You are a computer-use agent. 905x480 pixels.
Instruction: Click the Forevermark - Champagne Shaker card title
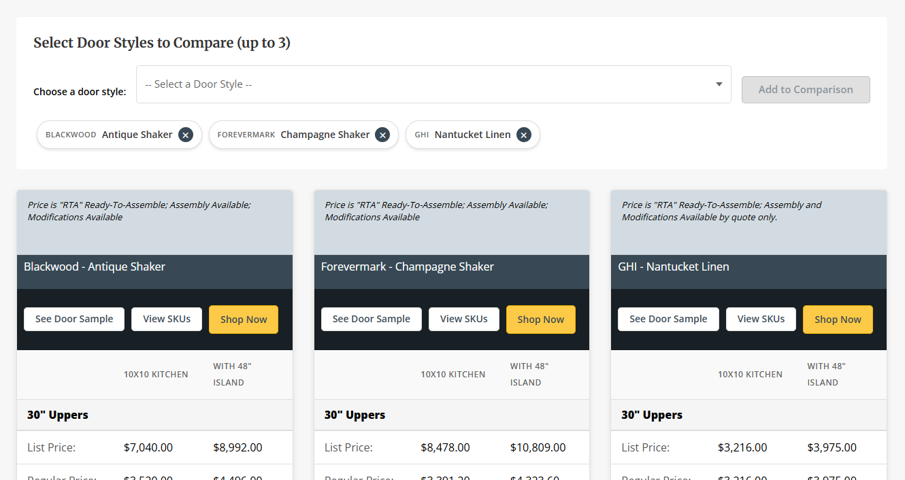pos(408,267)
